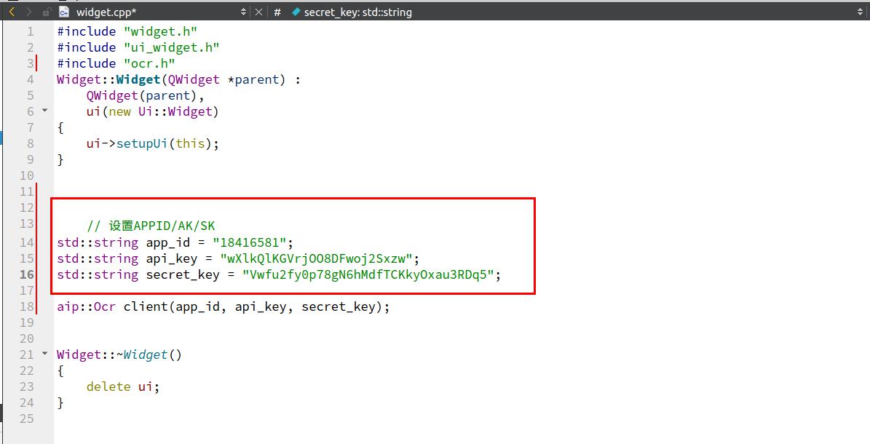
Task: Click the "18416581" app_id value
Action: tap(249, 242)
